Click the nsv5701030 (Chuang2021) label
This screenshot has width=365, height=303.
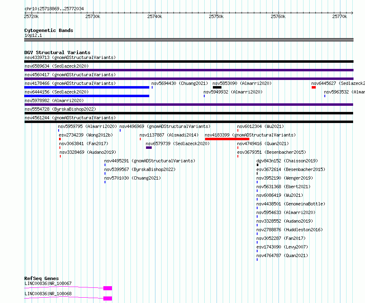[x=132, y=178]
